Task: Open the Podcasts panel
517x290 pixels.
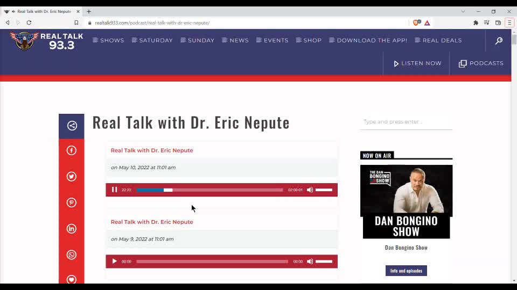Action: [x=481, y=63]
